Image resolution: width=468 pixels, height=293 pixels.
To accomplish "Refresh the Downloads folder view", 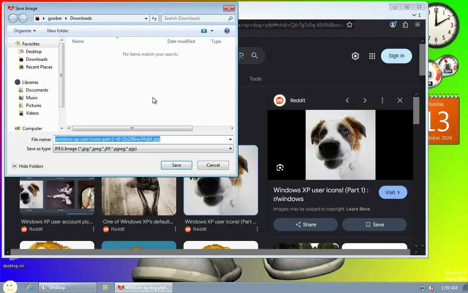I will pos(154,18).
